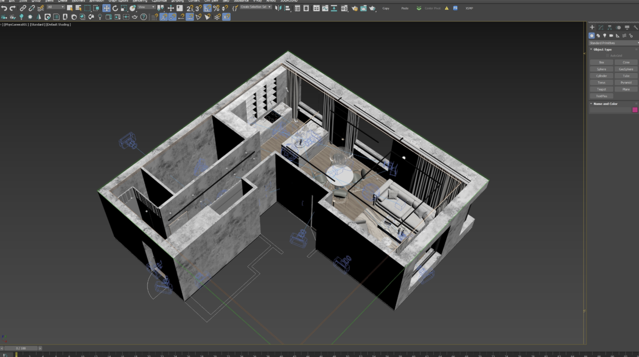Open the Standard viewport label menu
Screen dimensions: 639x357
(x=37, y=25)
